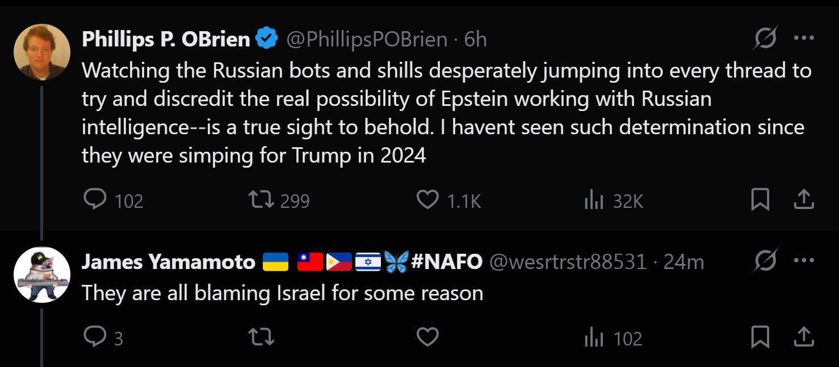Open Phillips P. OBrien's profile picture
This screenshot has width=839, height=367.
coord(42,52)
